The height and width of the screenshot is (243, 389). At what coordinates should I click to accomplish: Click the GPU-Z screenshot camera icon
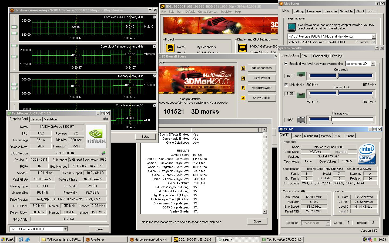coord(105,119)
